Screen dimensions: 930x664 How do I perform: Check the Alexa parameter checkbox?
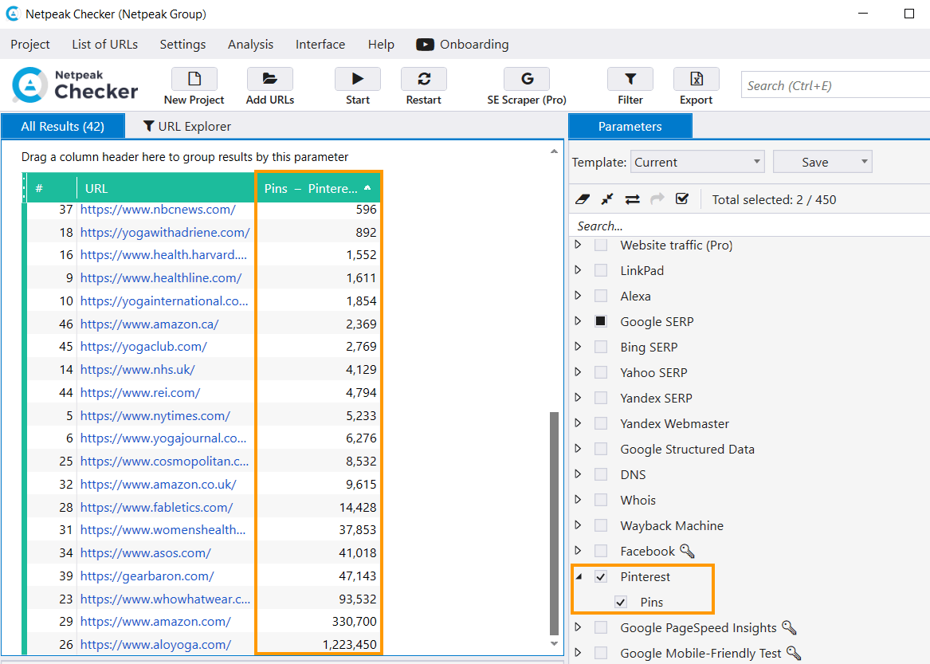(601, 296)
